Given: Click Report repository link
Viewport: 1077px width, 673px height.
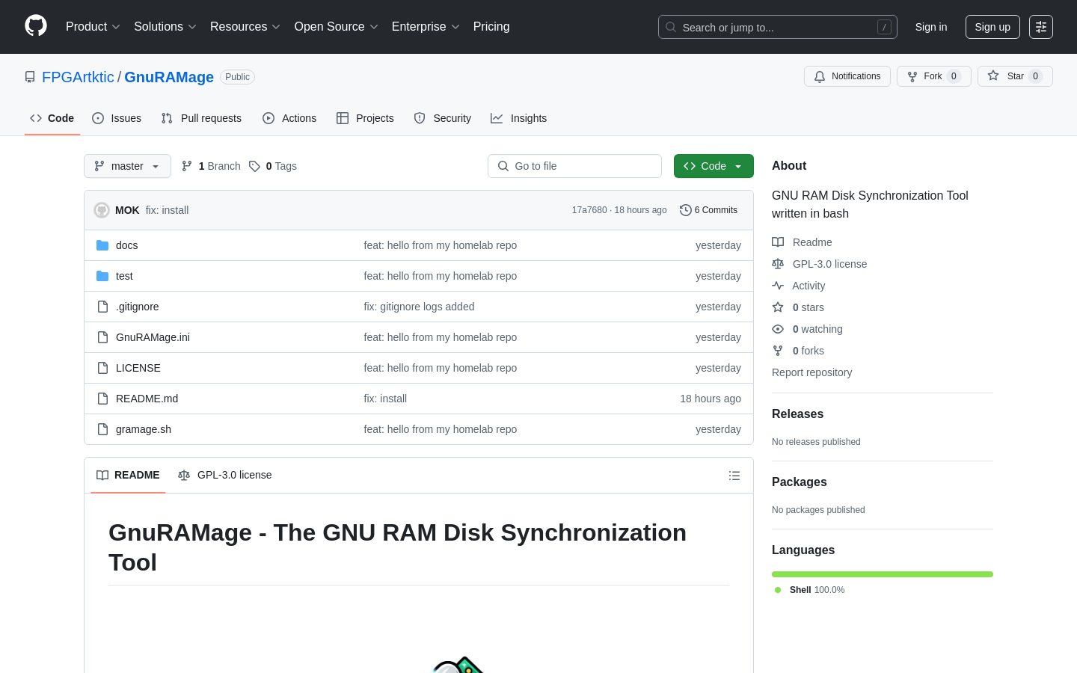Looking at the screenshot, I should coord(811,372).
